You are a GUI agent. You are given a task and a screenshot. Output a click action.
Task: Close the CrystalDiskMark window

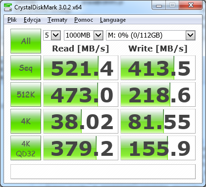click(x=191, y=5)
